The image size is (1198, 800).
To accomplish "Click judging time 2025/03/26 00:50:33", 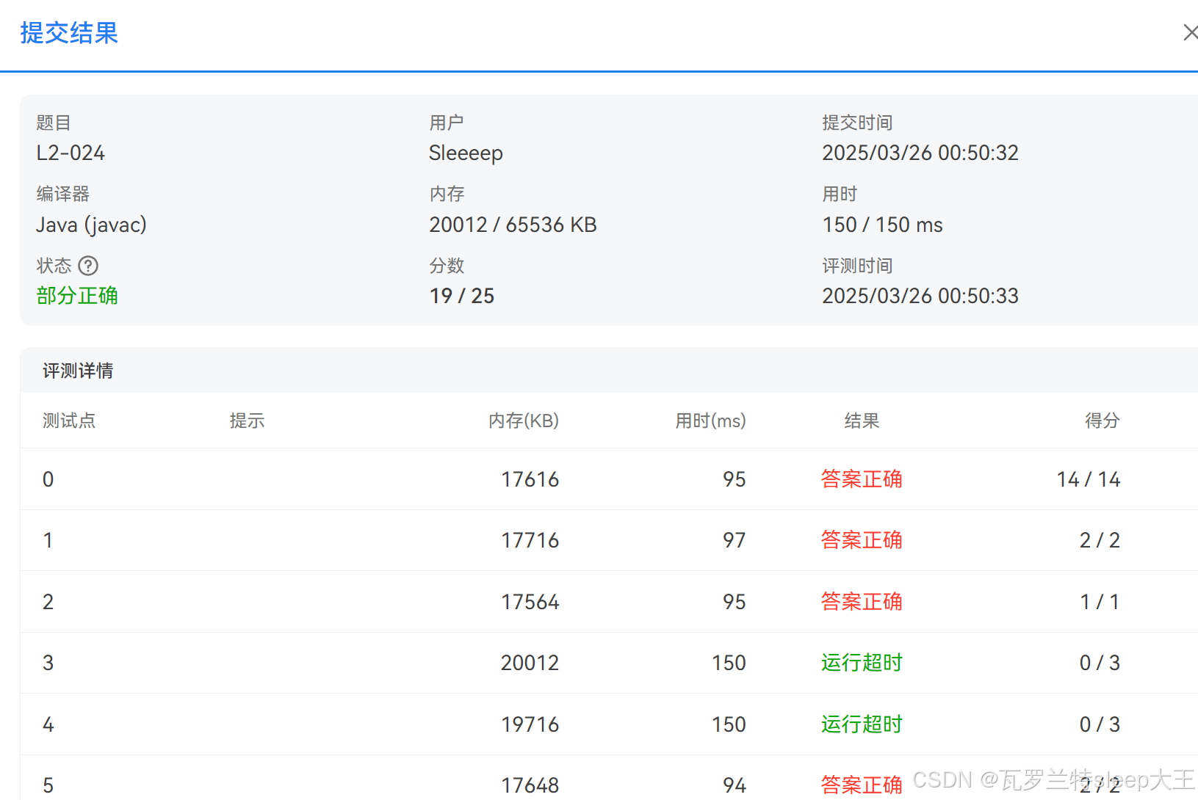I will click(x=920, y=296).
